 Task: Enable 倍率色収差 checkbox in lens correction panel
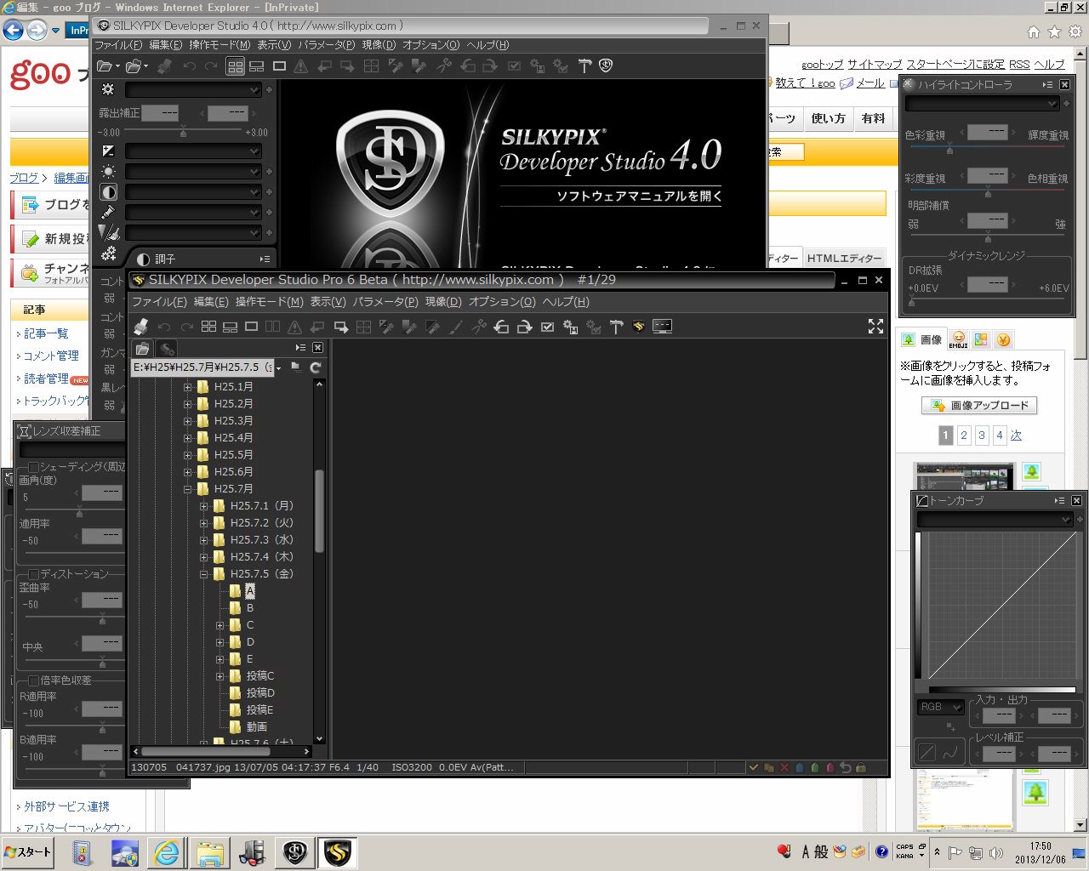(33, 680)
